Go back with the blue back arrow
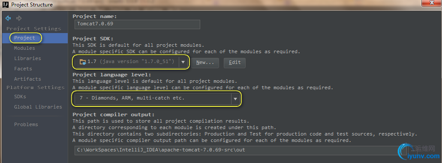This screenshot has height=163, width=442. point(8,18)
